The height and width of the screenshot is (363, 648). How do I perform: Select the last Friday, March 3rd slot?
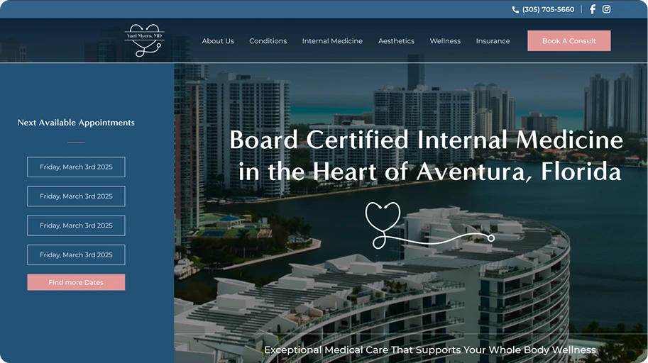[x=76, y=255]
